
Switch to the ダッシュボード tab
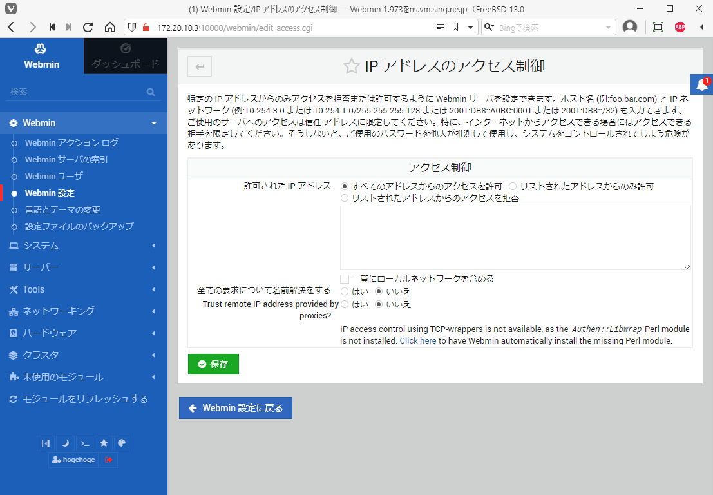pyautogui.click(x=126, y=56)
